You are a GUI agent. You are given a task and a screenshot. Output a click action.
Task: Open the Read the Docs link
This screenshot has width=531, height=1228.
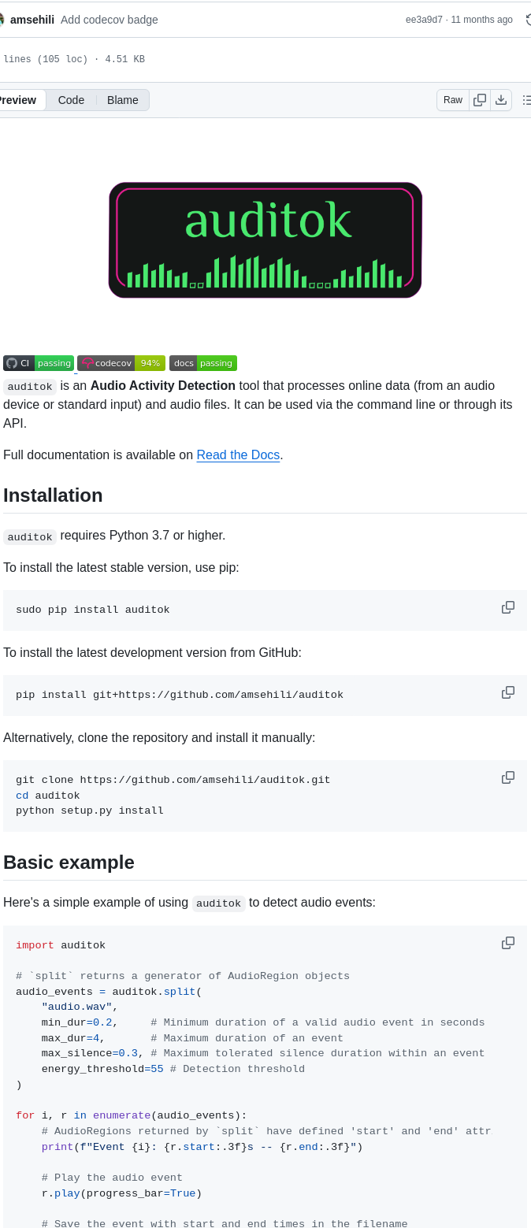238,455
